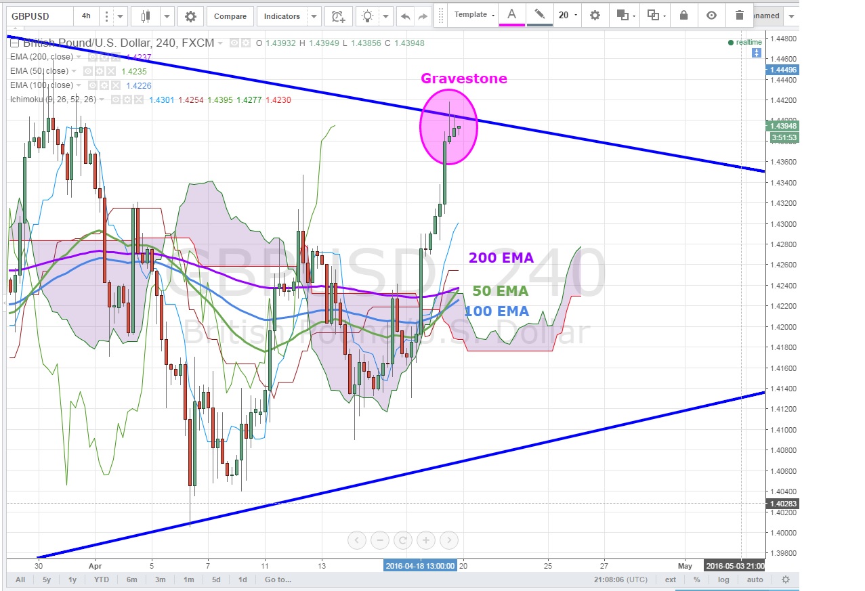Screen dimensions: 865x591
Task: Click the reset chart circular arrow
Action: 402,540
